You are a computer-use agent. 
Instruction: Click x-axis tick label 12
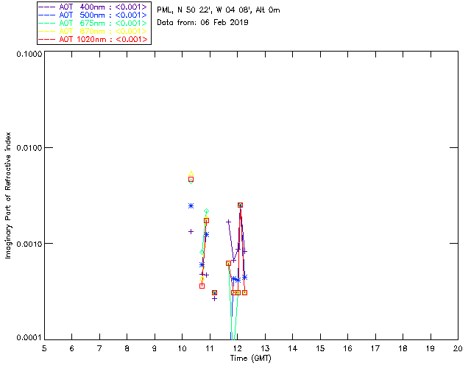point(237,348)
